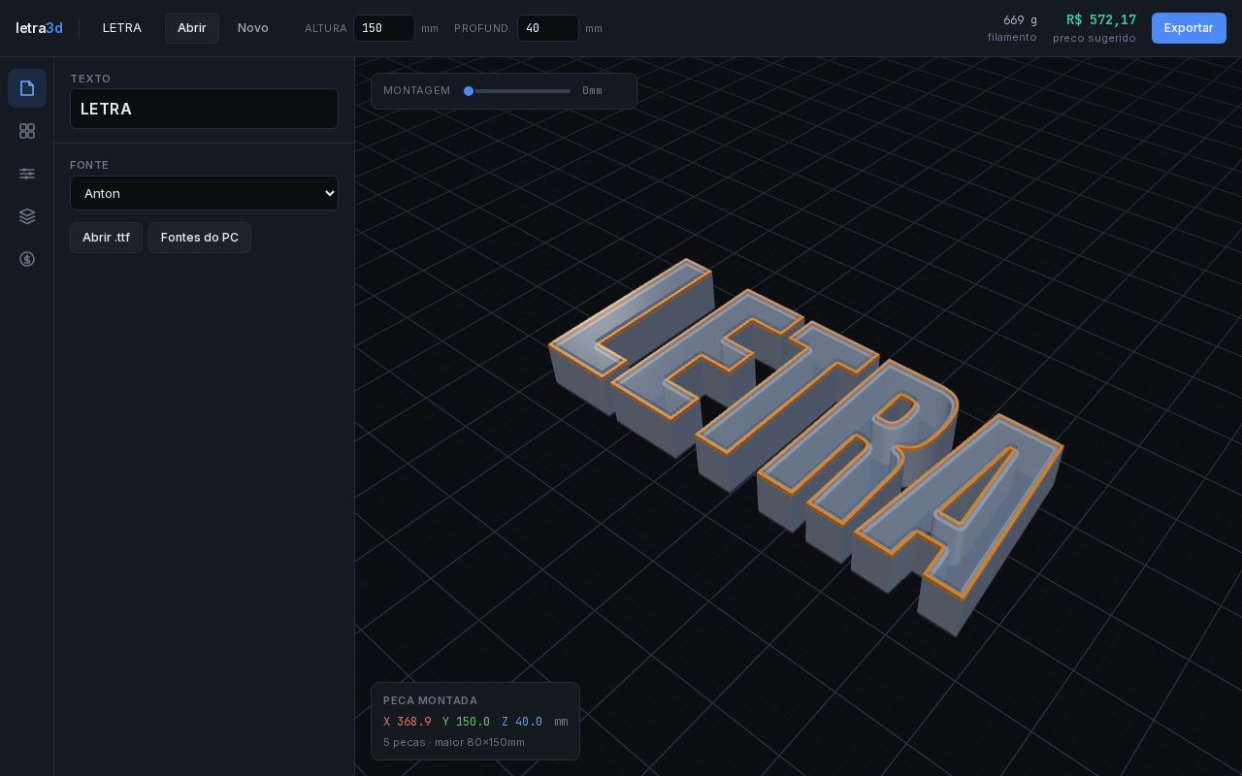Screen dimensions: 1242x776
Task: Open the Fonte dropdown showing Anton
Action: tap(204, 193)
